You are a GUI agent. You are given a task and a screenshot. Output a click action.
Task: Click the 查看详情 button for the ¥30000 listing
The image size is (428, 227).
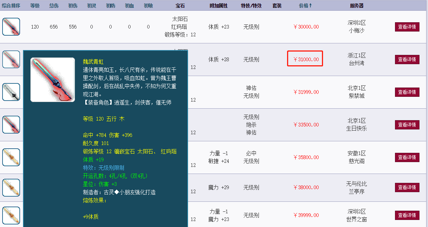pyautogui.click(x=407, y=27)
